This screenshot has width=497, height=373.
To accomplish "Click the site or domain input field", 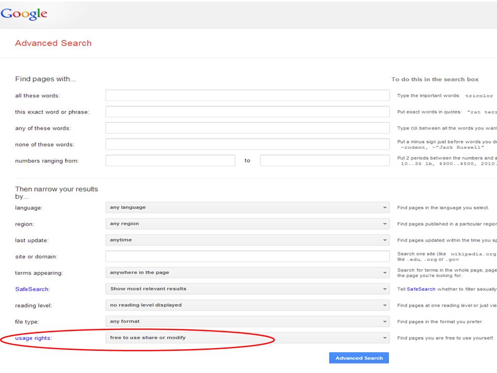I will point(247,256).
